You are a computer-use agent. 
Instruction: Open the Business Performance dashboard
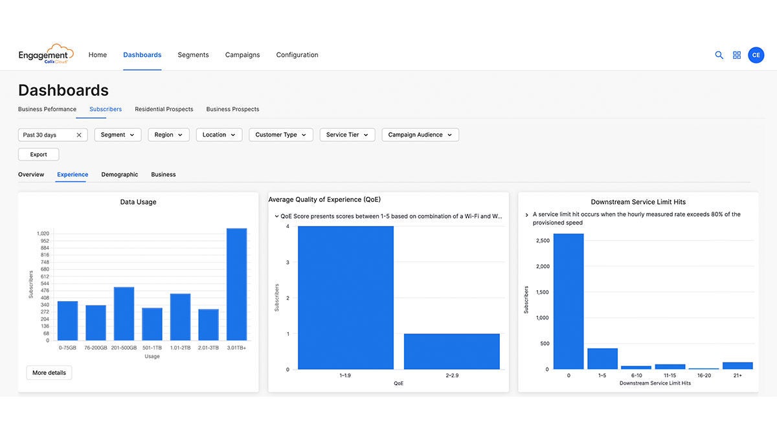(x=47, y=109)
